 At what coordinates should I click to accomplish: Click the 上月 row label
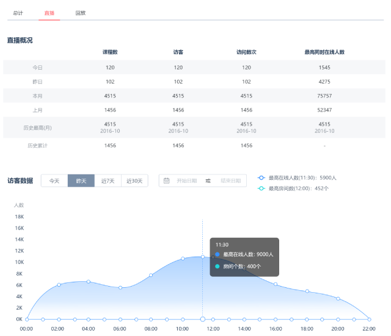38,110
